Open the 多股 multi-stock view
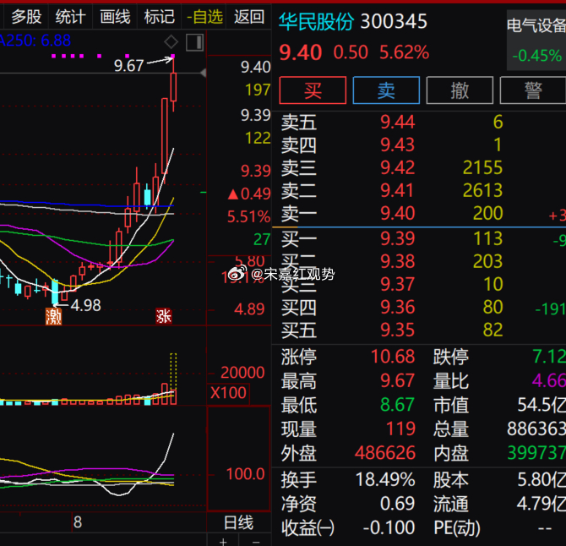This screenshot has width=566, height=546. point(26,17)
